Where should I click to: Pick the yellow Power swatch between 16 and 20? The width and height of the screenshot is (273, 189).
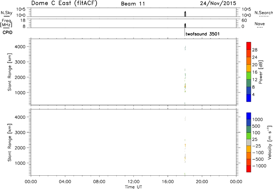click(249, 68)
